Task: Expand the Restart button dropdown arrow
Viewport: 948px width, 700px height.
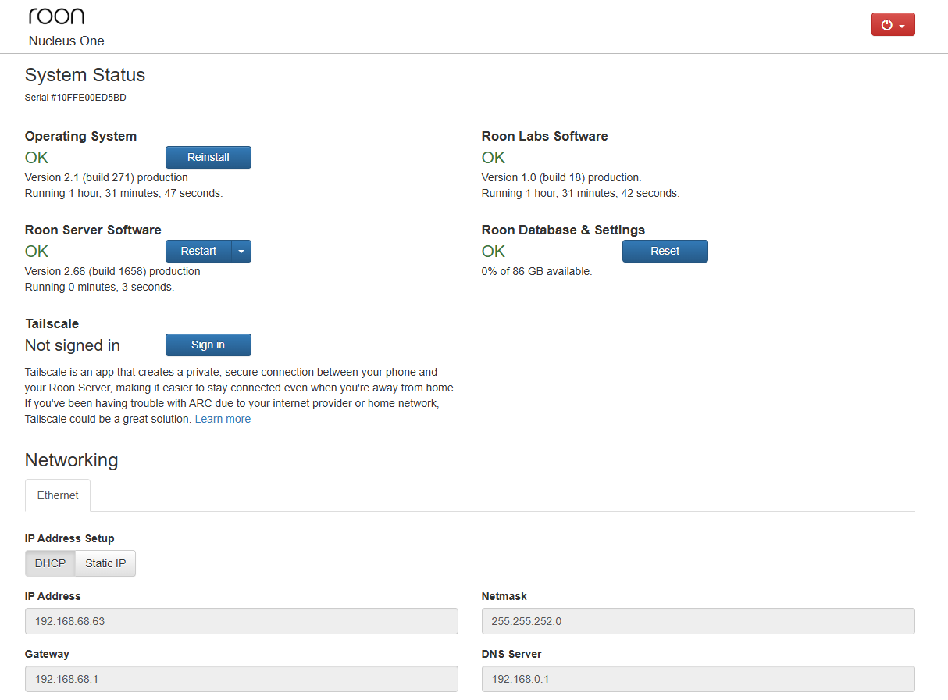Action: [241, 251]
